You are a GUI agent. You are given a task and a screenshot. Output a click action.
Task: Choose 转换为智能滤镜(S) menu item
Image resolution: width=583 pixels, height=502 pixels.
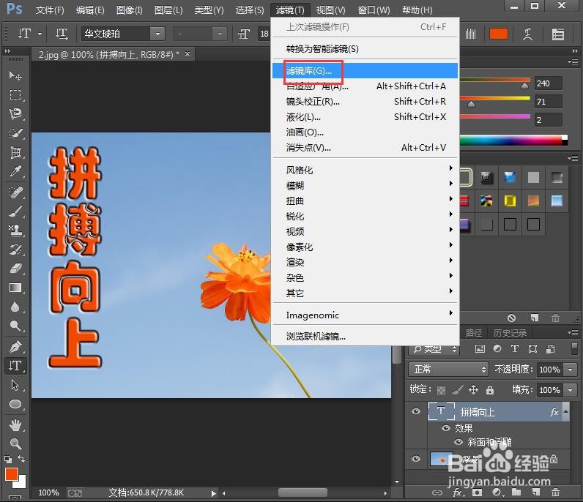[x=365, y=49]
